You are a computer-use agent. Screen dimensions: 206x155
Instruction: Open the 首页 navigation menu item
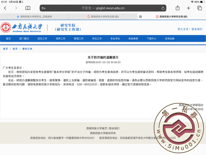(x=9, y=38)
